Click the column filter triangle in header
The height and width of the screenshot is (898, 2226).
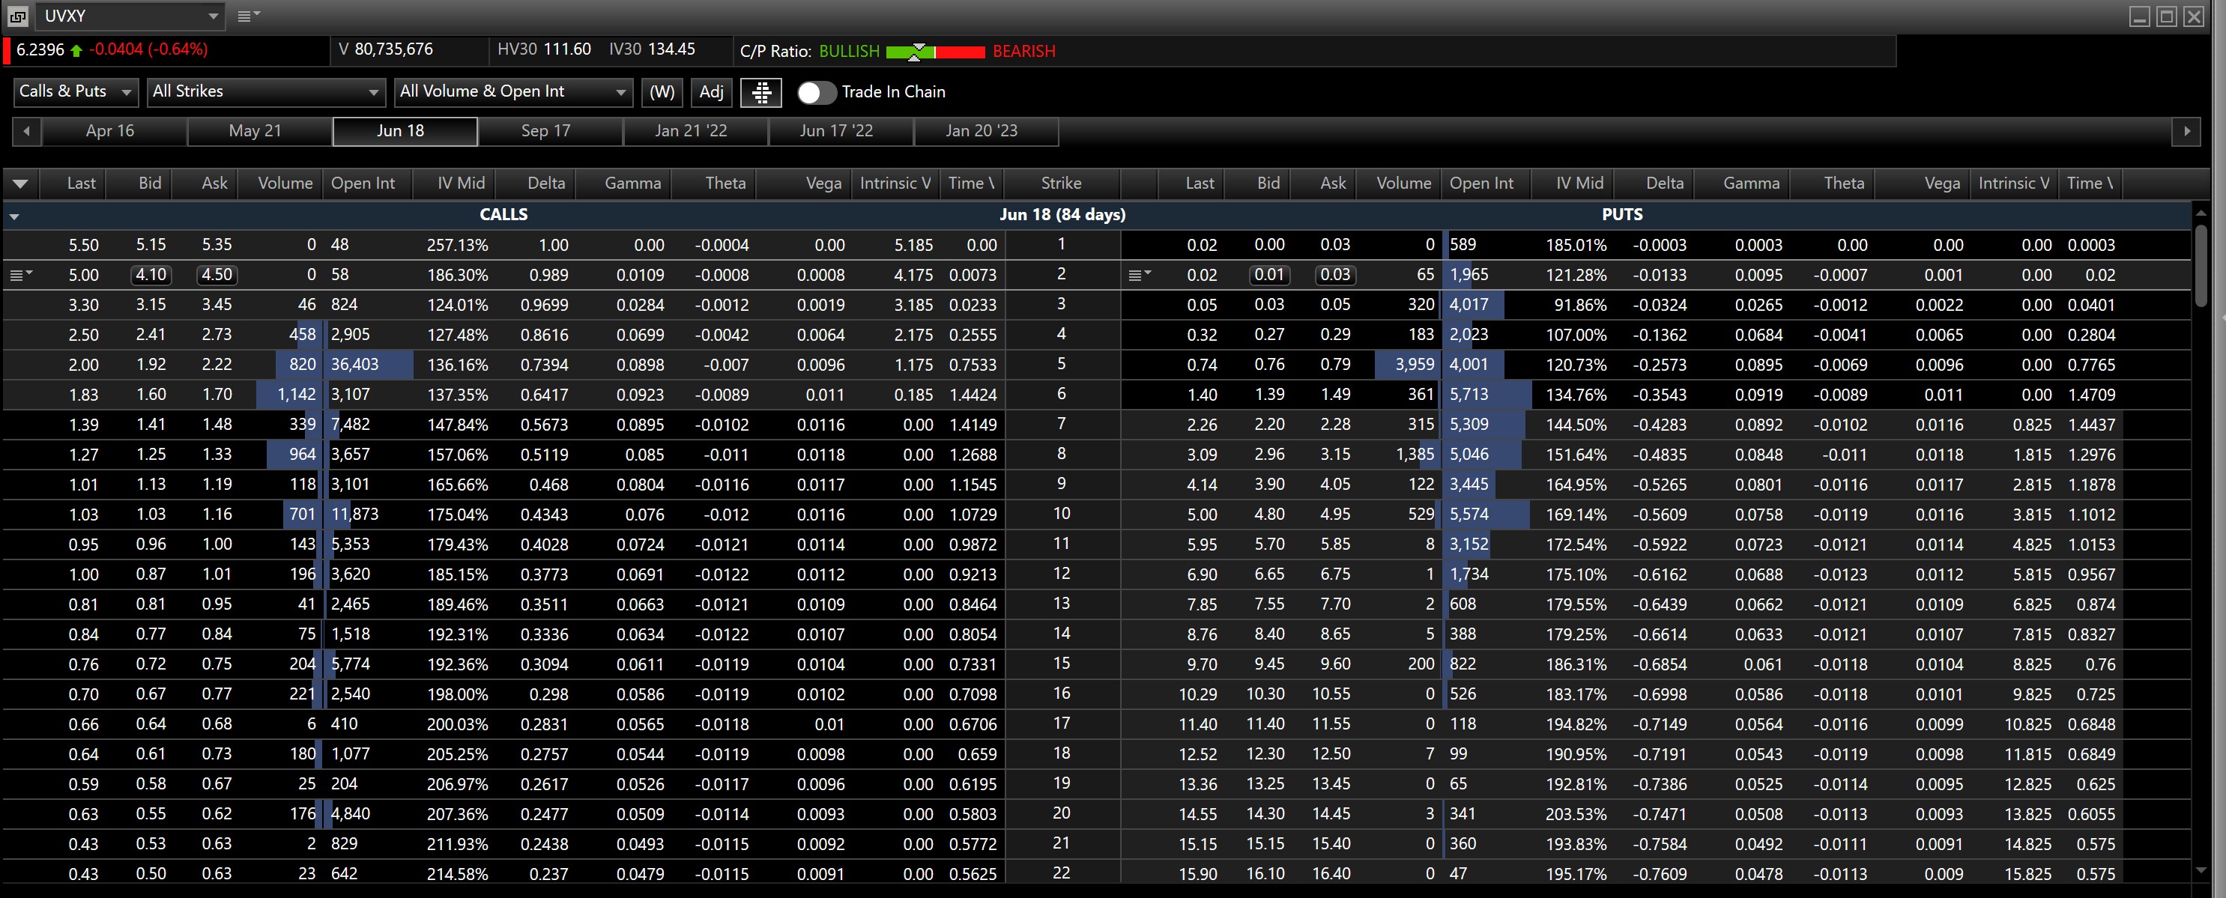point(21,183)
